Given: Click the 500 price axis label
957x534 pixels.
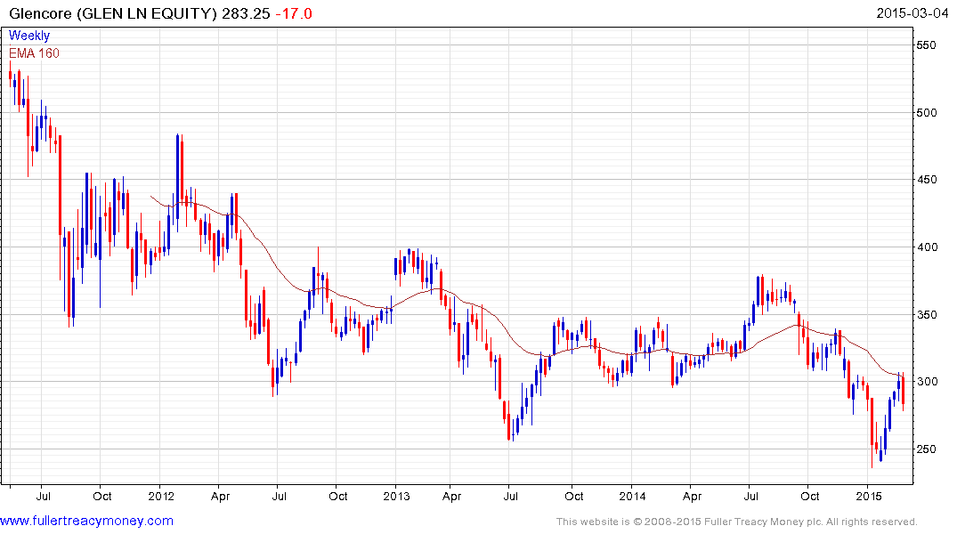Looking at the screenshot, I should coord(927,112).
